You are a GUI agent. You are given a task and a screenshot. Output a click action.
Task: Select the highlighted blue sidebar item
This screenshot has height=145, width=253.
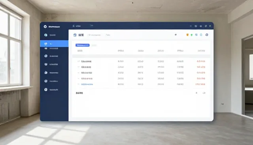[54, 44]
